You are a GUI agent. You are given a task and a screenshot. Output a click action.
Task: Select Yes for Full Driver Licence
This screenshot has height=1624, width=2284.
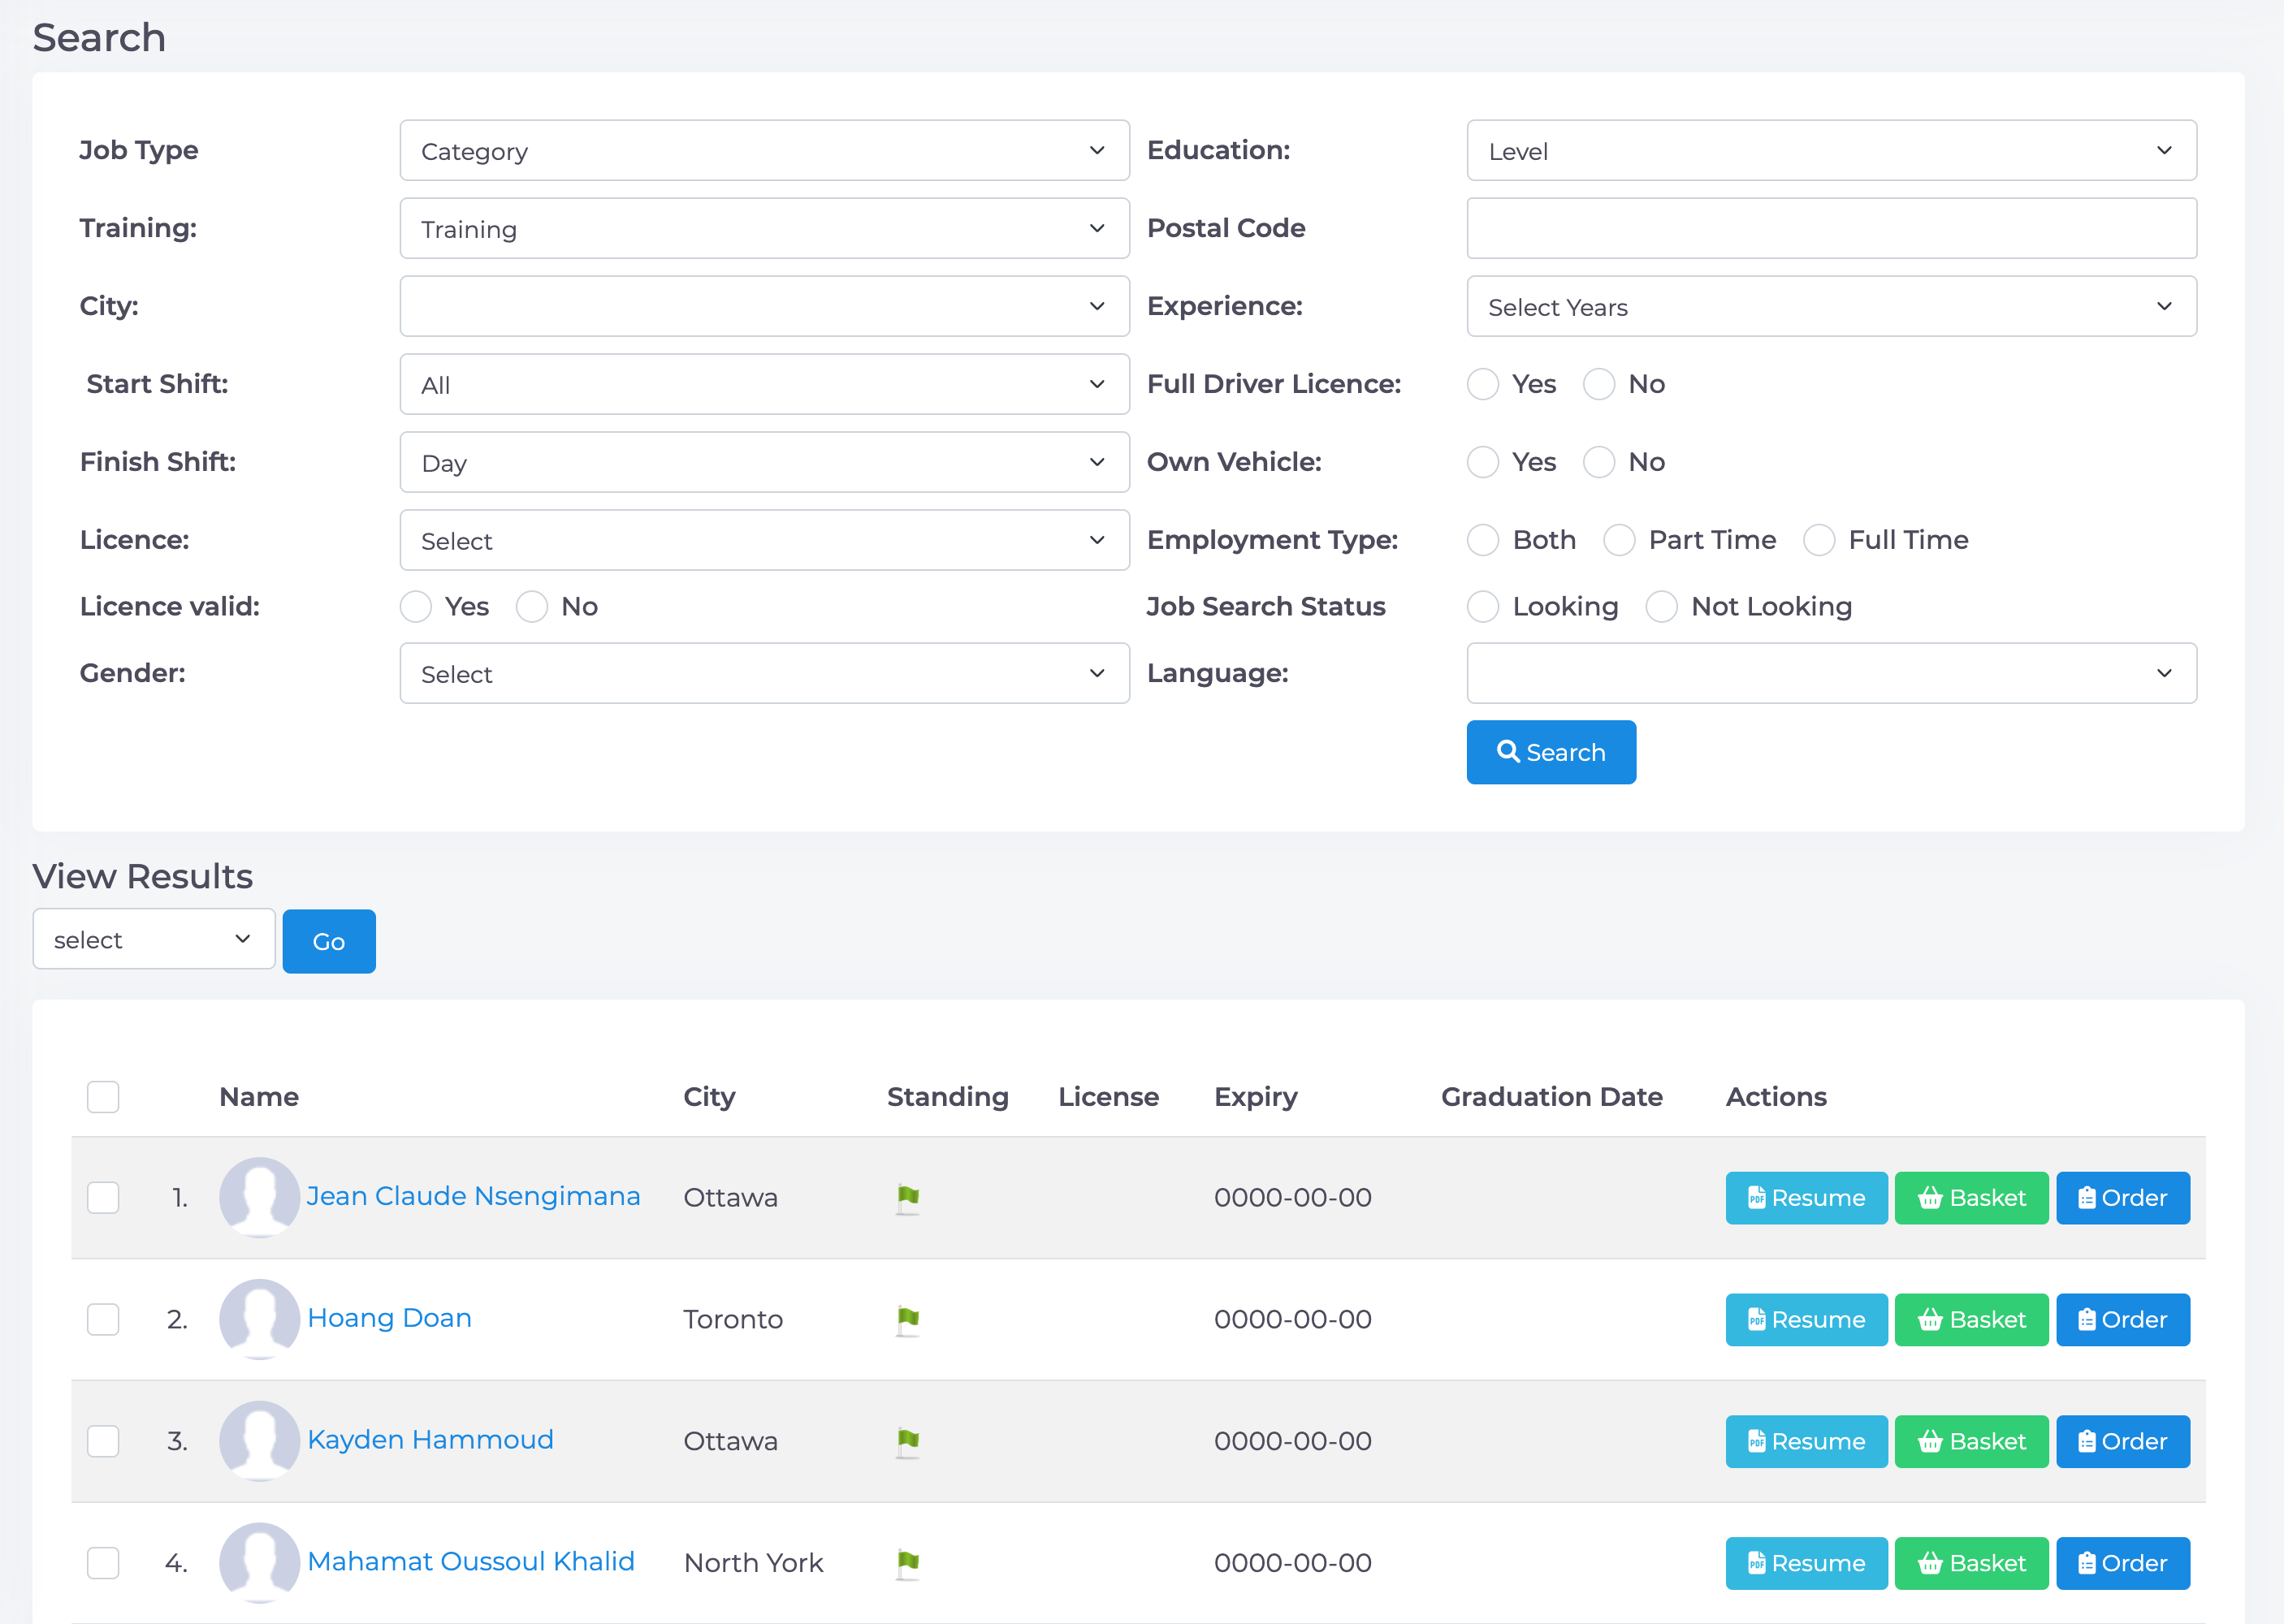tap(1483, 384)
